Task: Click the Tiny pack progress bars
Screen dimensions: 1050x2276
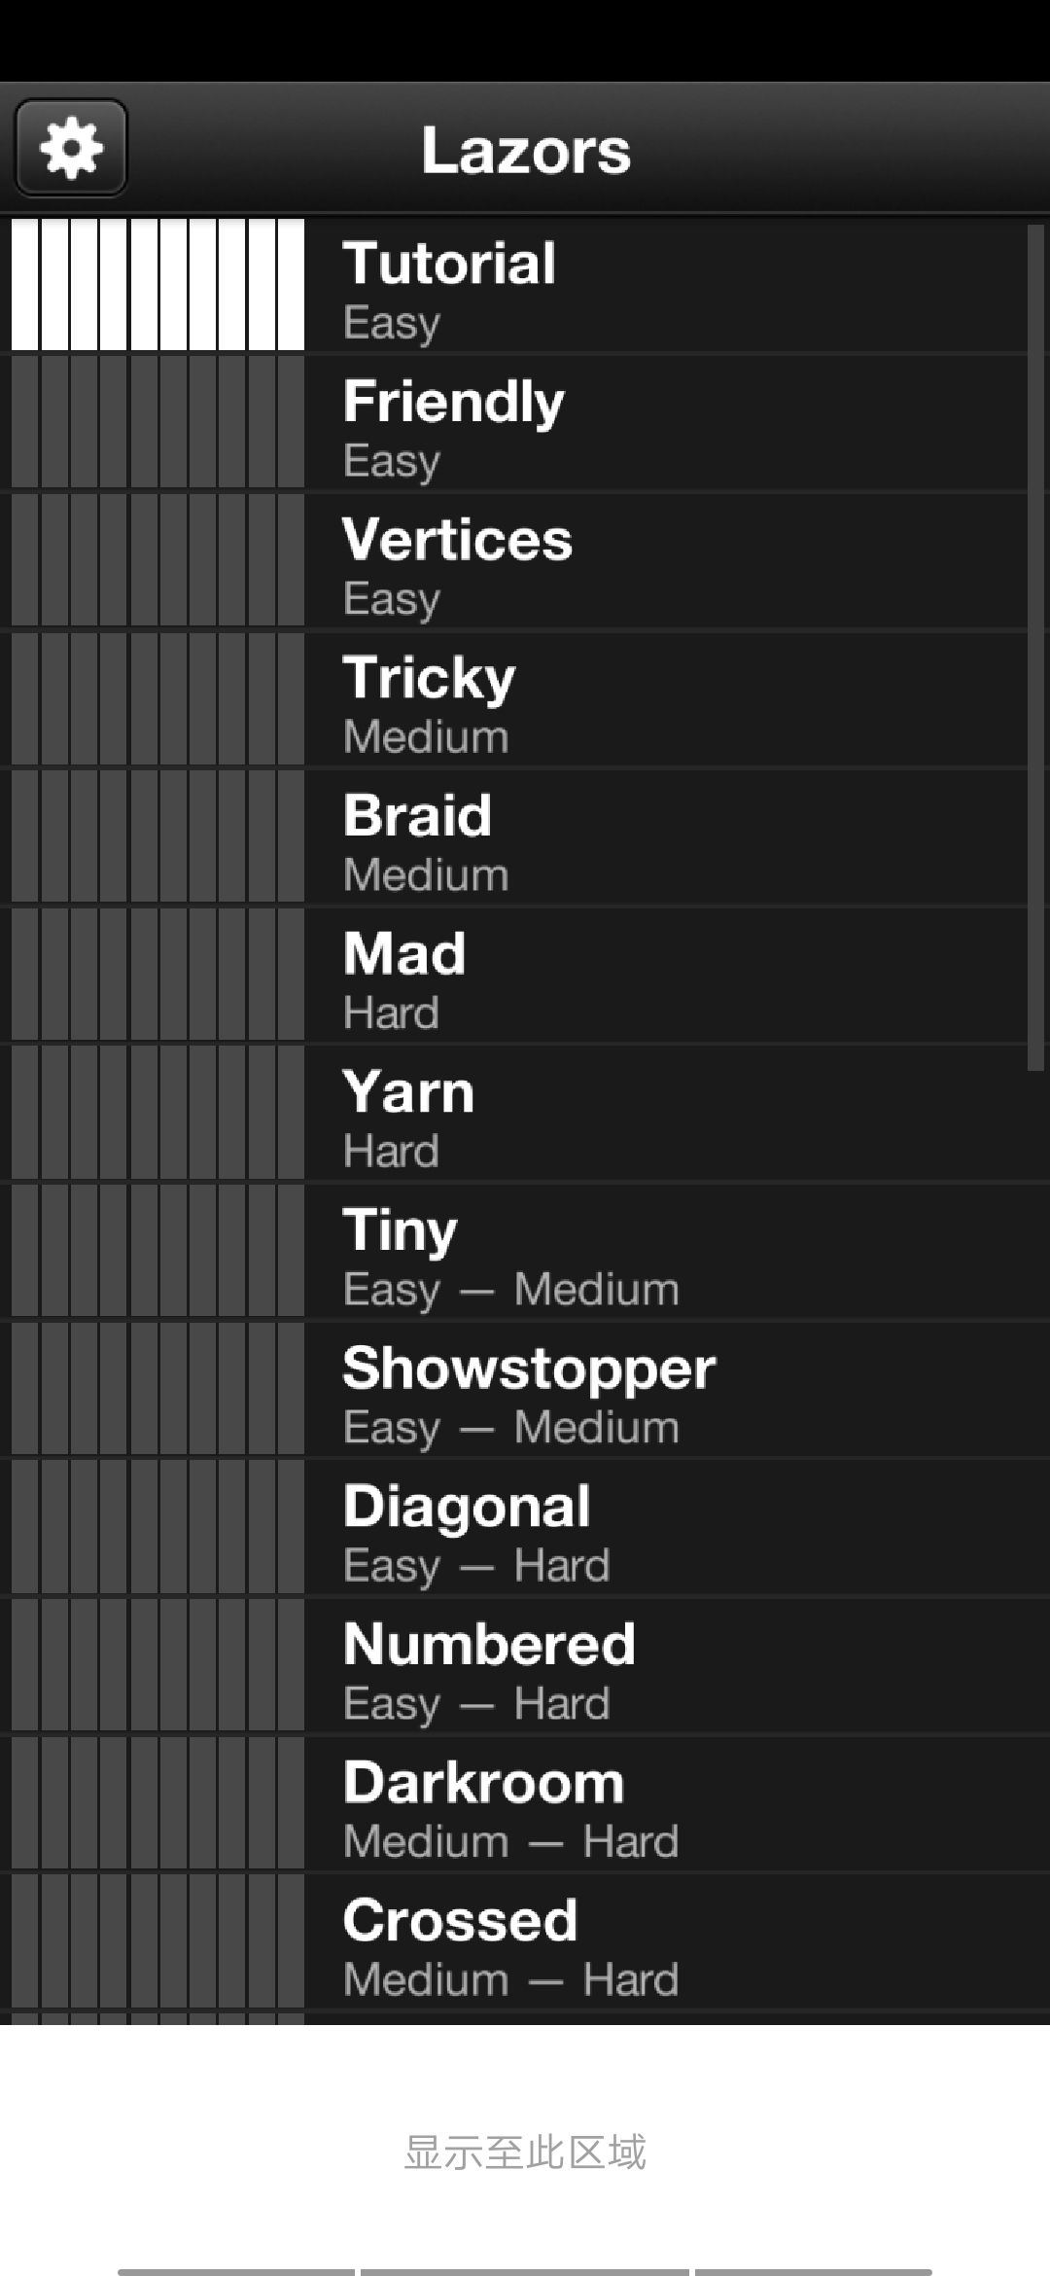Action: [157, 1251]
